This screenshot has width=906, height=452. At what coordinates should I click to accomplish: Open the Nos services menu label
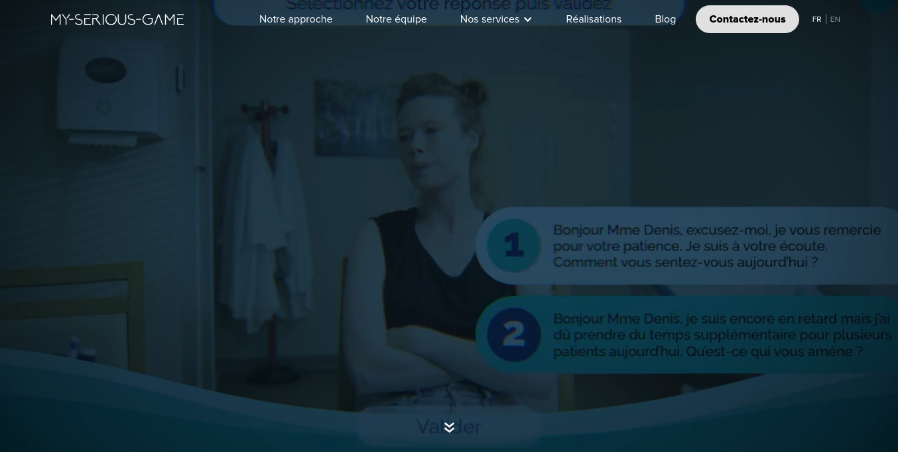tap(489, 19)
